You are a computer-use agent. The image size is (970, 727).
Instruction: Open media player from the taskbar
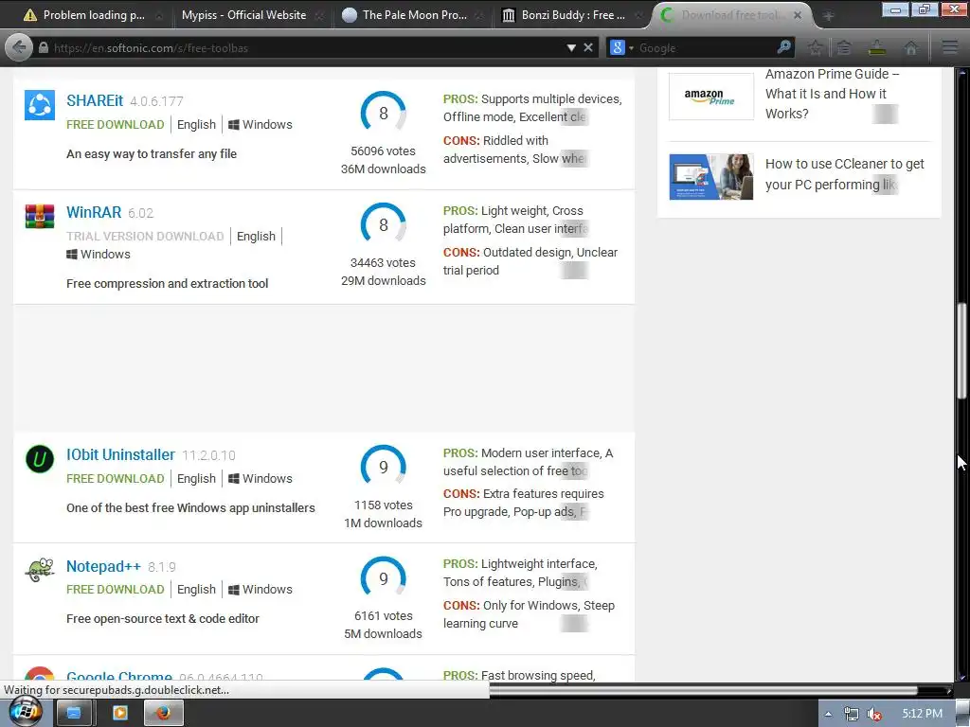(x=120, y=714)
